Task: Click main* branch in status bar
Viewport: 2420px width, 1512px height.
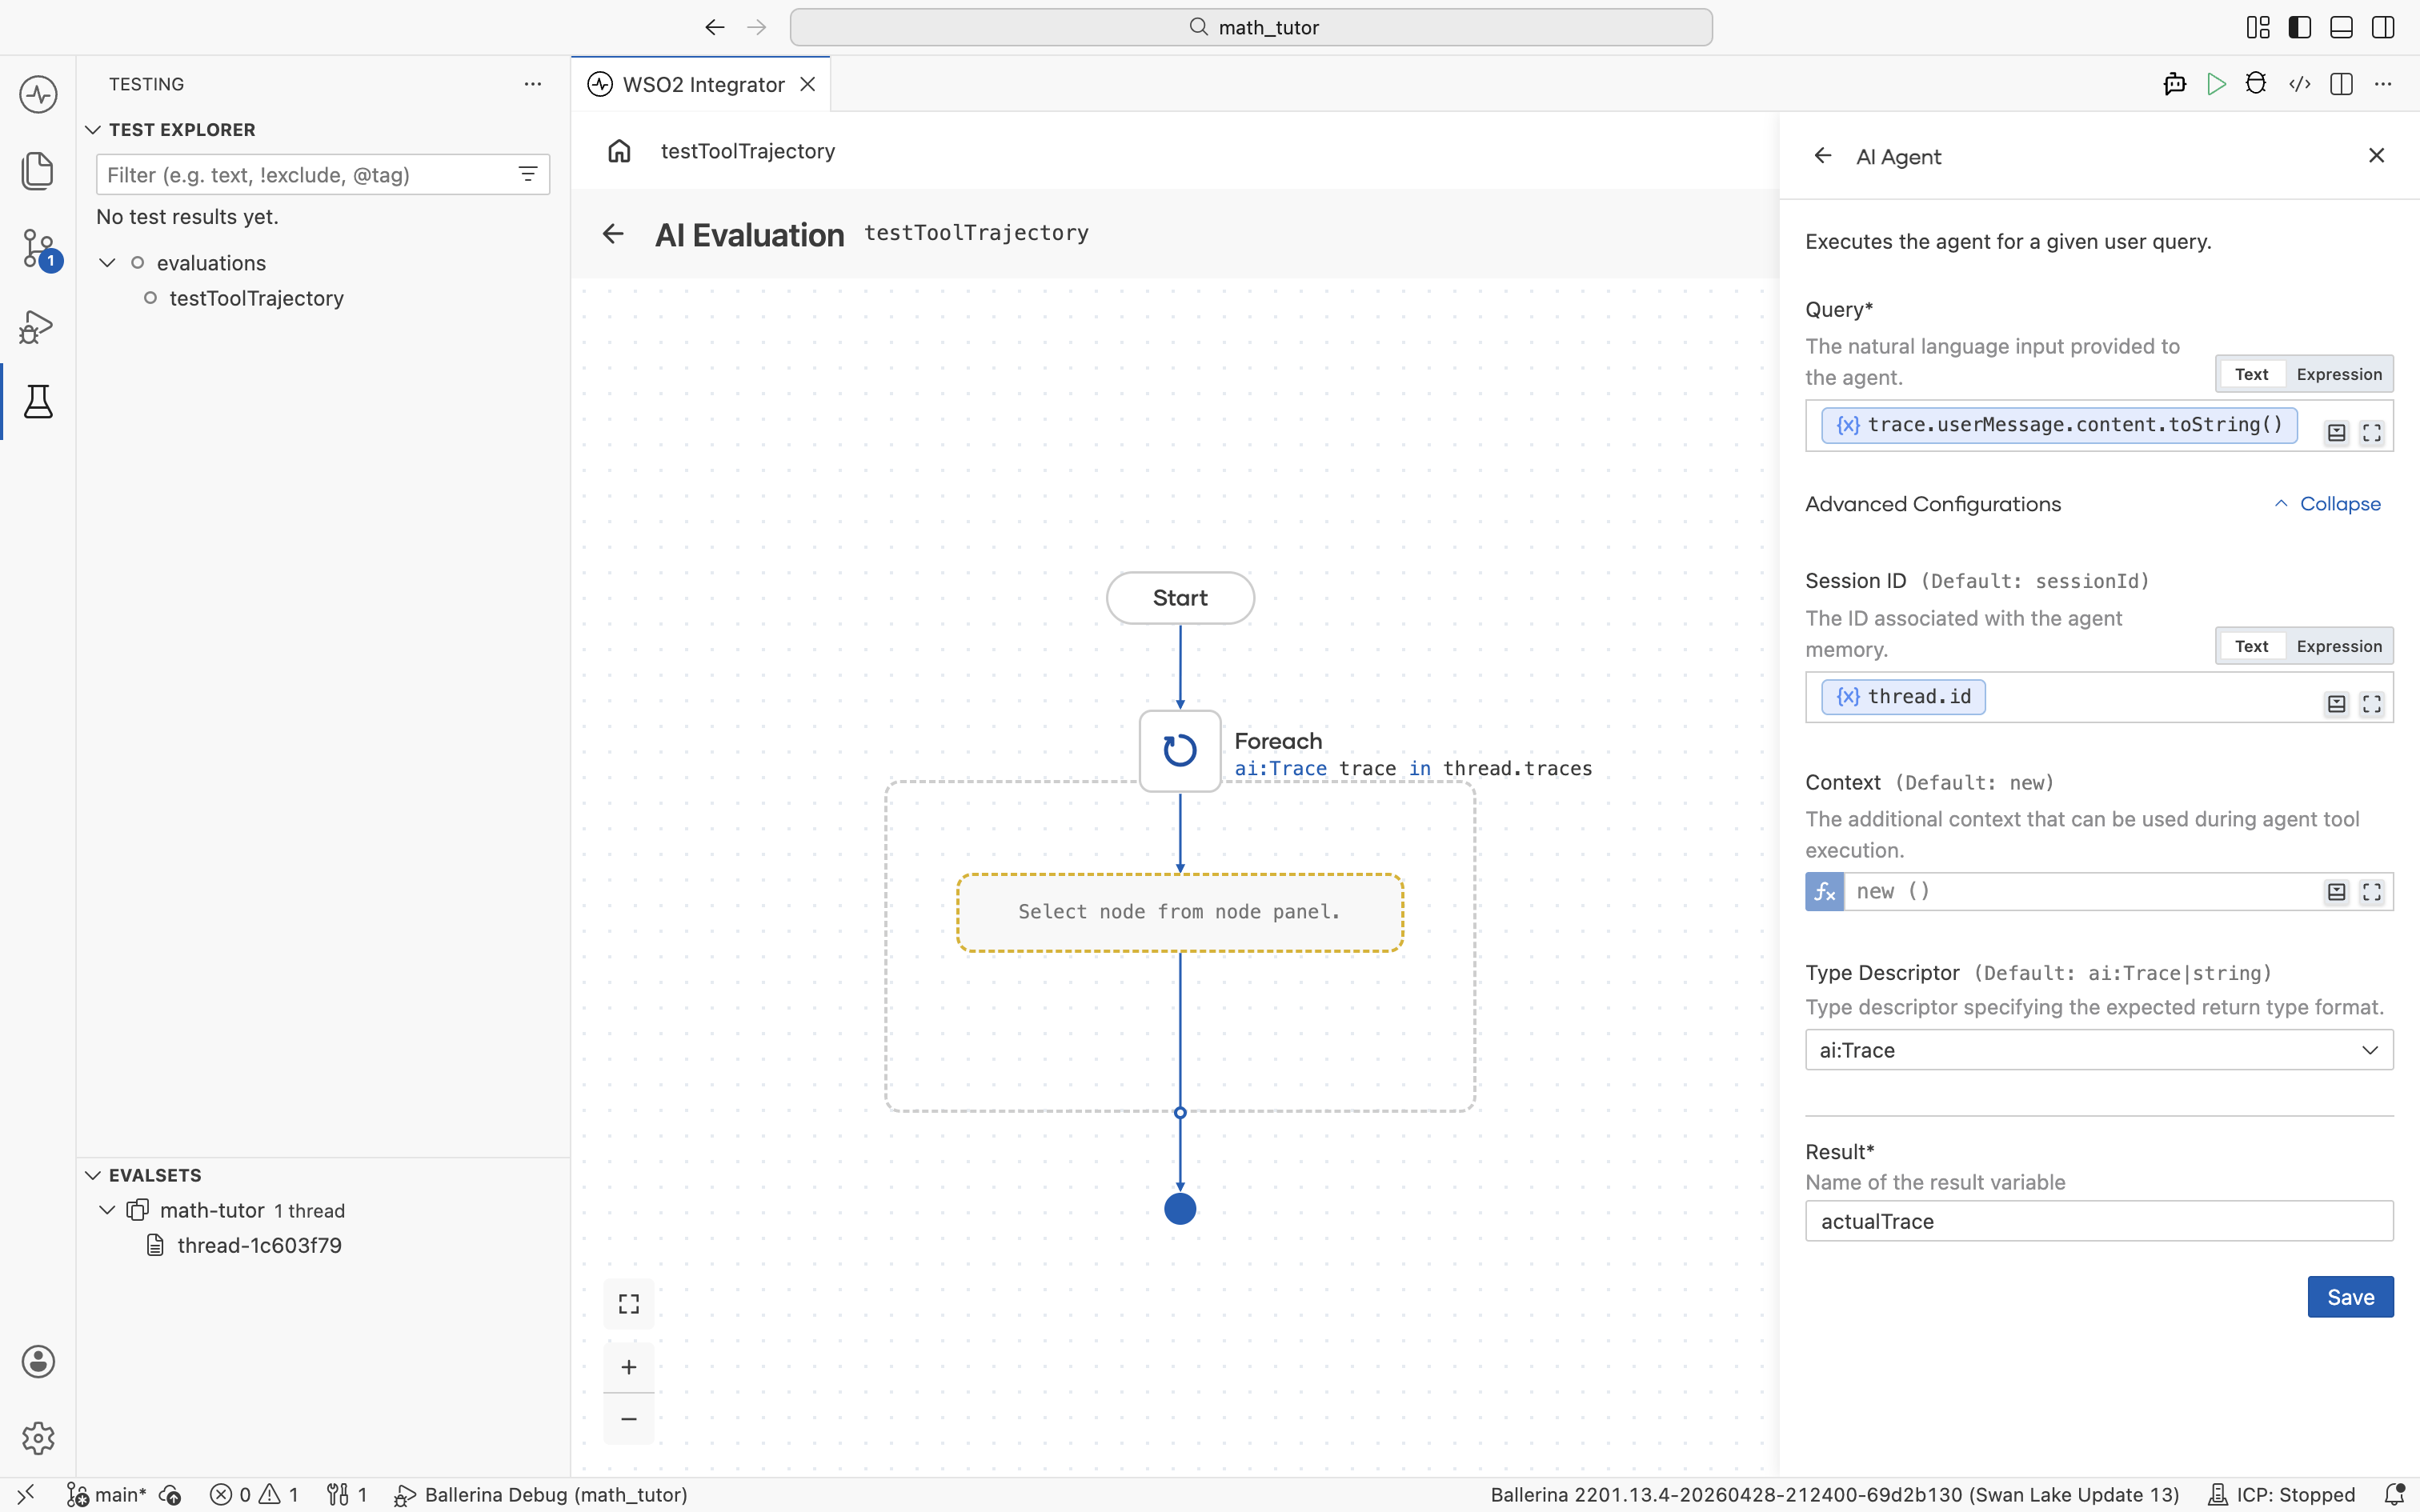Action: (x=107, y=1494)
